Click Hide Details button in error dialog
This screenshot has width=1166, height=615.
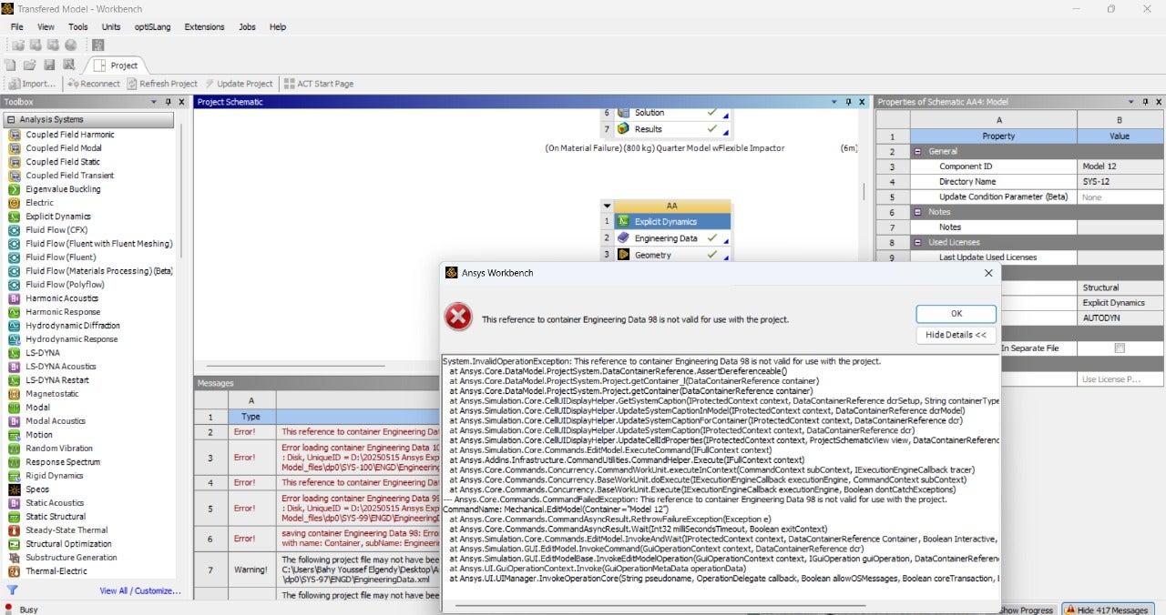point(956,335)
